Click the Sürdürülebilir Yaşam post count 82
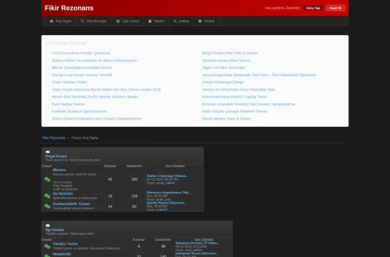This screenshot has height=257, width=390. (x=135, y=206)
